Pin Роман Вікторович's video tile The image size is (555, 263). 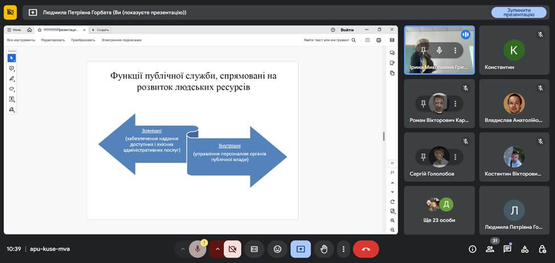point(423,103)
